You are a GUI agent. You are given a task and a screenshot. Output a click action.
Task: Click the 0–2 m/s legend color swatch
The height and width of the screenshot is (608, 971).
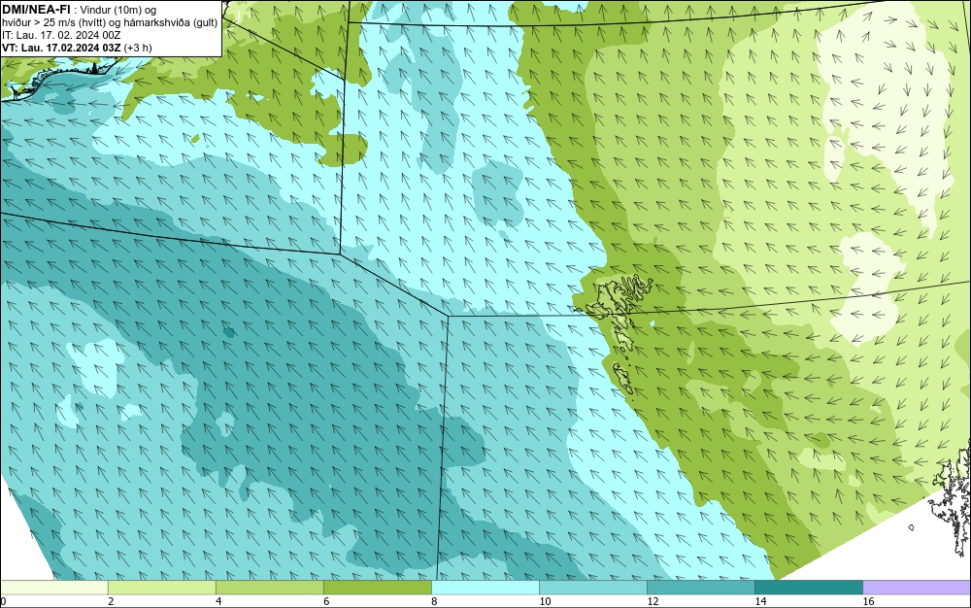click(x=53, y=587)
